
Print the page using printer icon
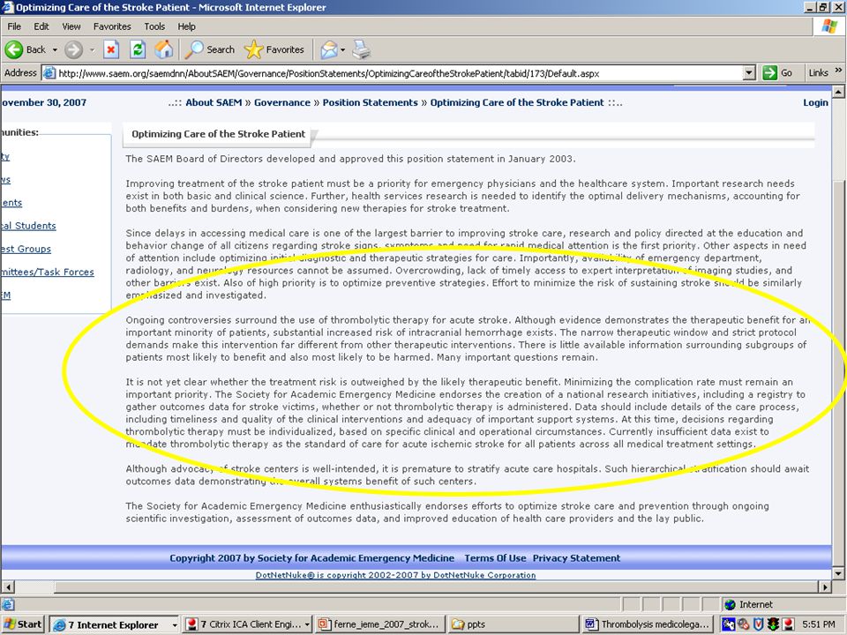tap(361, 49)
